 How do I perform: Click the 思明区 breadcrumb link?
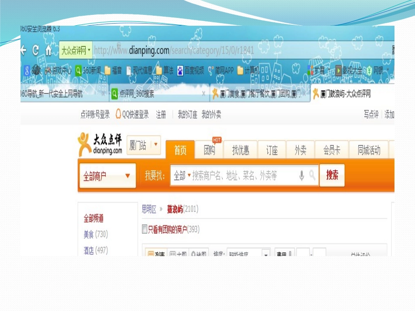[149, 209]
